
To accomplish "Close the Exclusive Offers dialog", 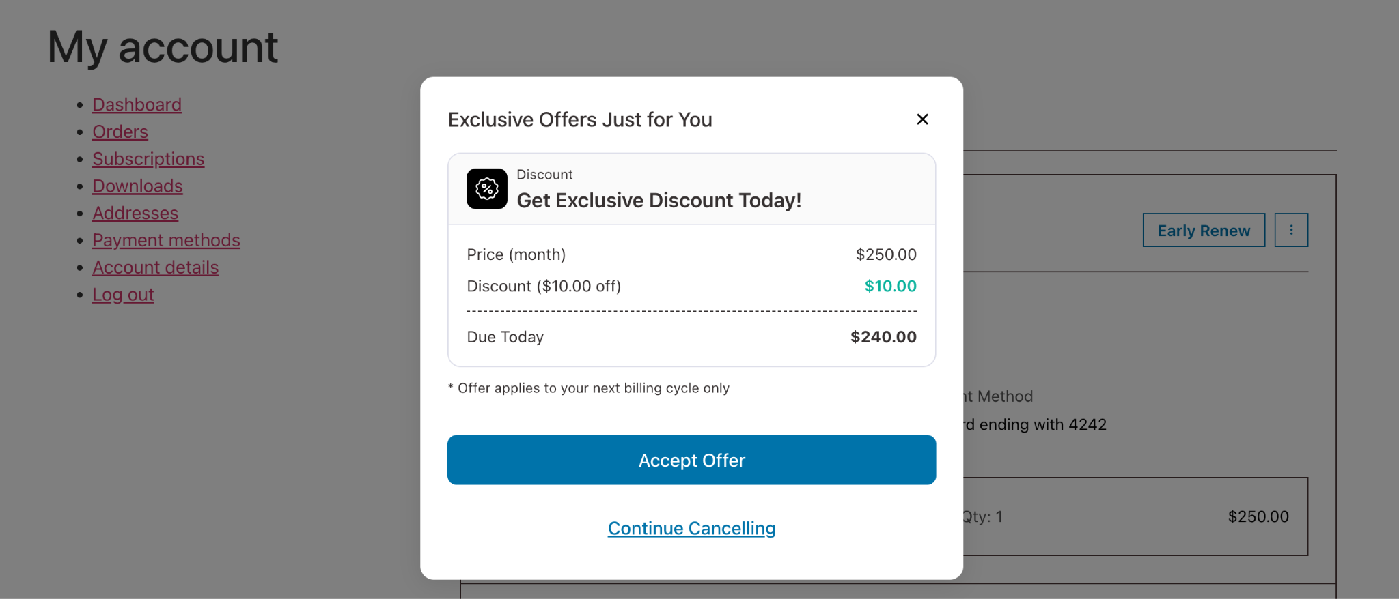I will click(922, 119).
